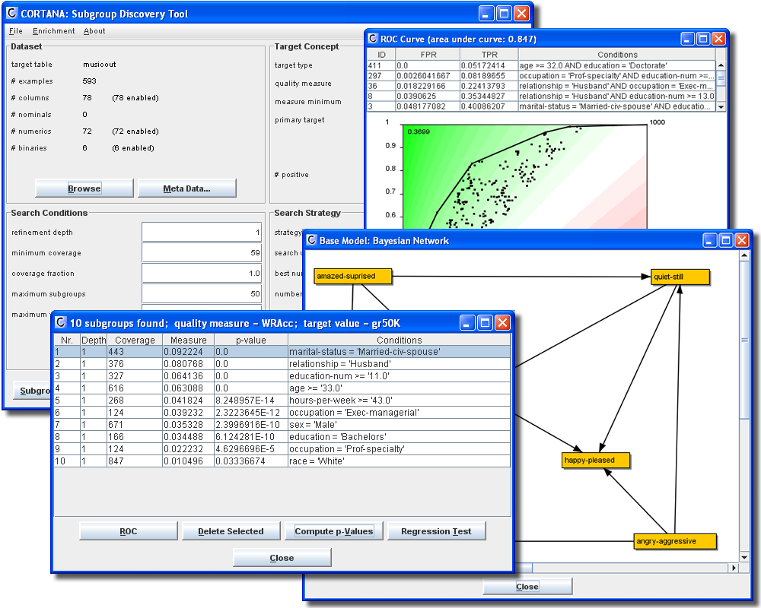761x608 pixels.
Task: Run the Regression Test button
Action: coord(436,531)
